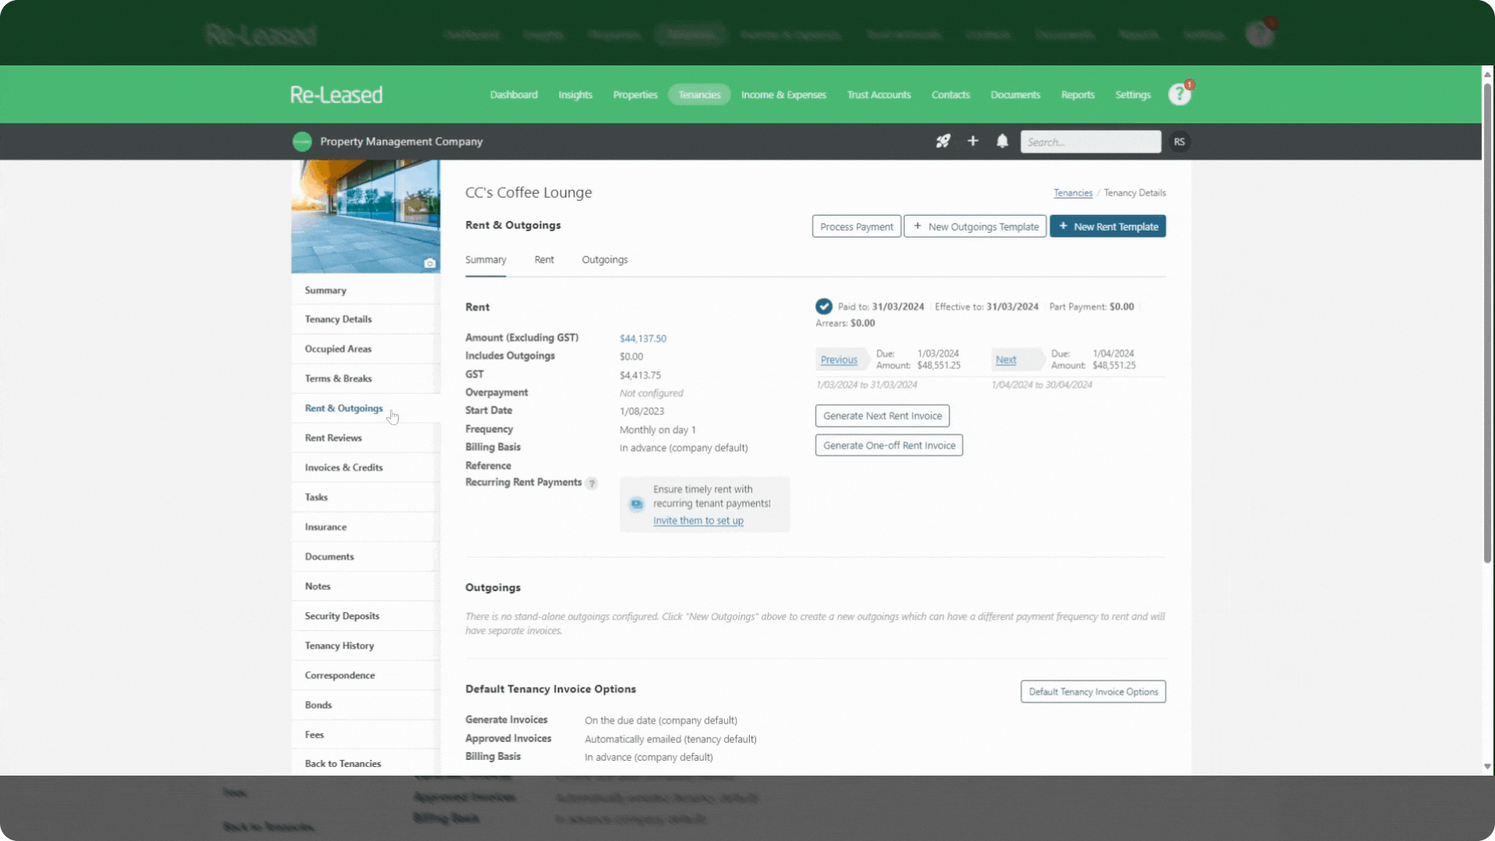
Task: Click the camera icon on the property photo
Action: point(429,263)
